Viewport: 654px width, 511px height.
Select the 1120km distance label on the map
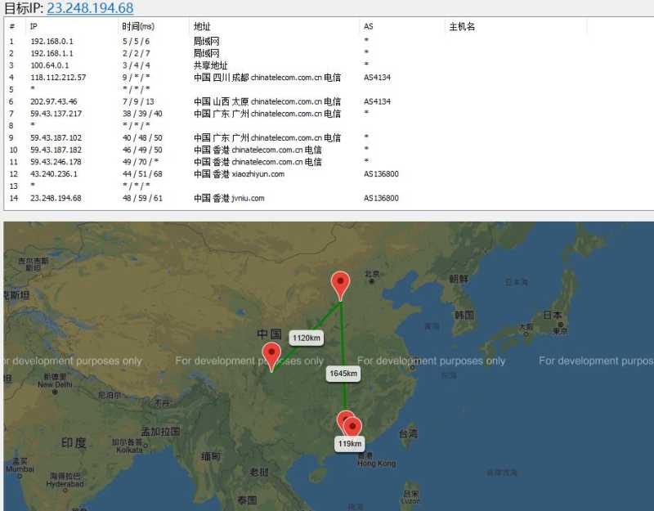(x=307, y=338)
